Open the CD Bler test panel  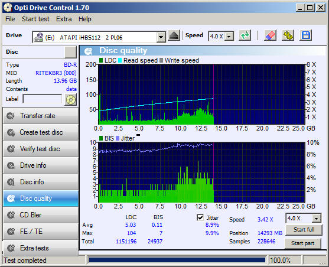point(41,215)
